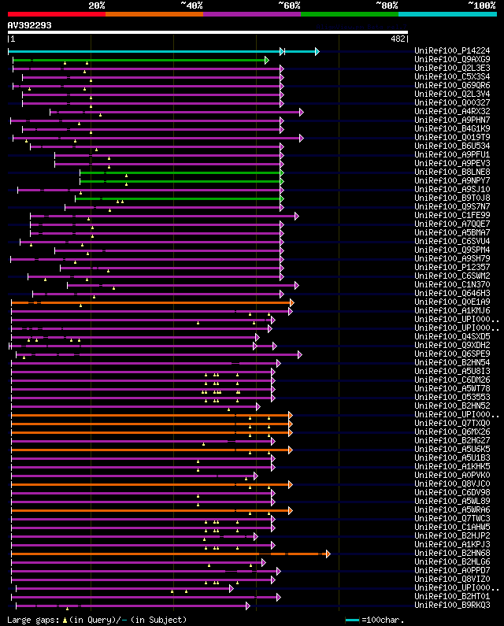Click the cyan alignment bar for UniRef100_P14224
This screenshot has width=504, height=626.
point(162,51)
